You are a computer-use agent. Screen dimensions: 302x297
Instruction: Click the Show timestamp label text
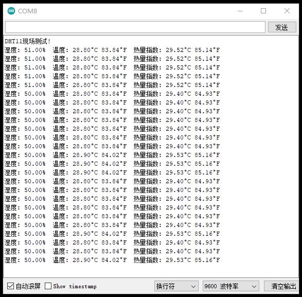[75, 286]
